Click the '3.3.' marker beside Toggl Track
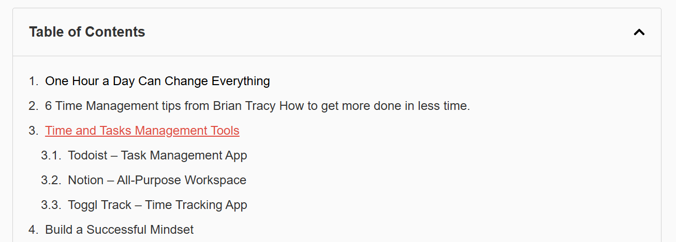The height and width of the screenshot is (242, 676). pos(51,205)
